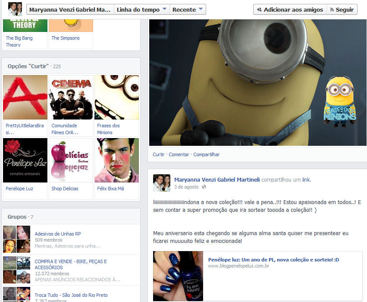Click the Seguir button
The width and height of the screenshot is (367, 302).
point(342,9)
